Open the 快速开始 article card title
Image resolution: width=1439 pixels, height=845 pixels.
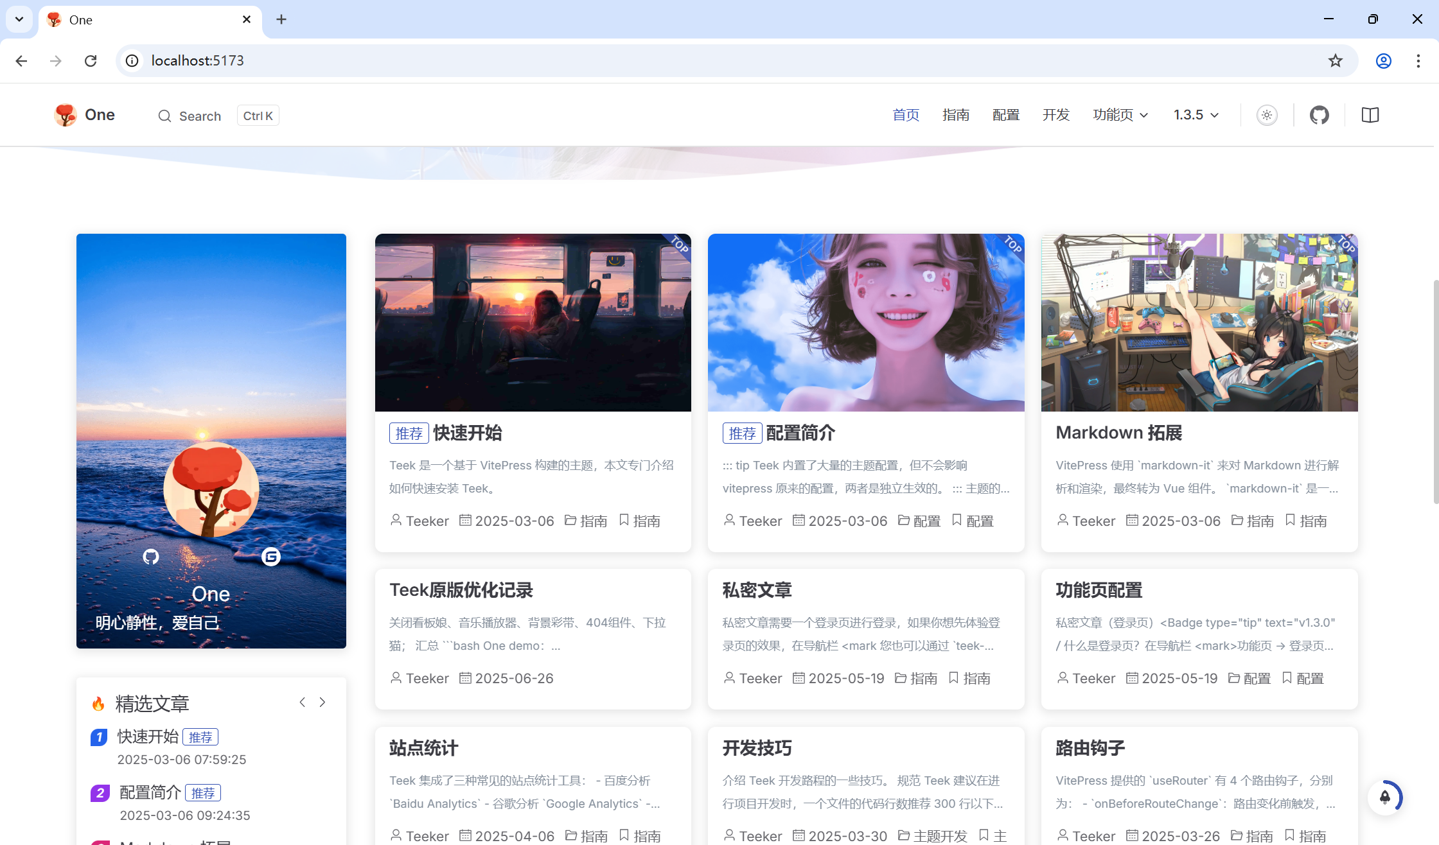pyautogui.click(x=468, y=433)
